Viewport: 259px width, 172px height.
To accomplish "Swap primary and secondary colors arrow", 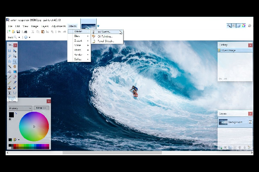I will [16, 114].
